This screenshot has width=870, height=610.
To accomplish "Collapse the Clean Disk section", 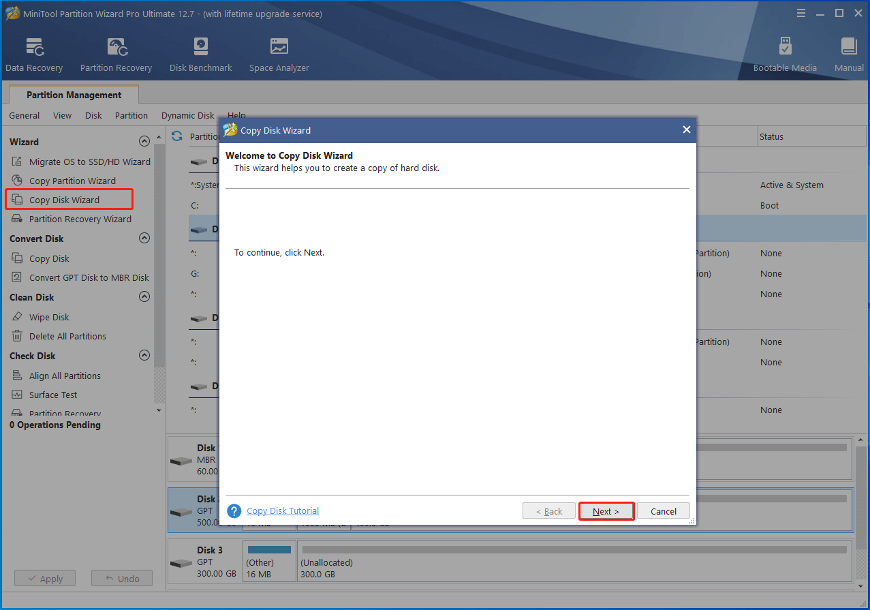I will point(144,296).
